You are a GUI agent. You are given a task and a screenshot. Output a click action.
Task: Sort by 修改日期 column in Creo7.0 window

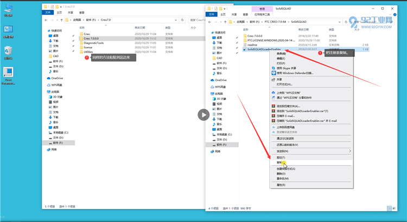pos(140,28)
